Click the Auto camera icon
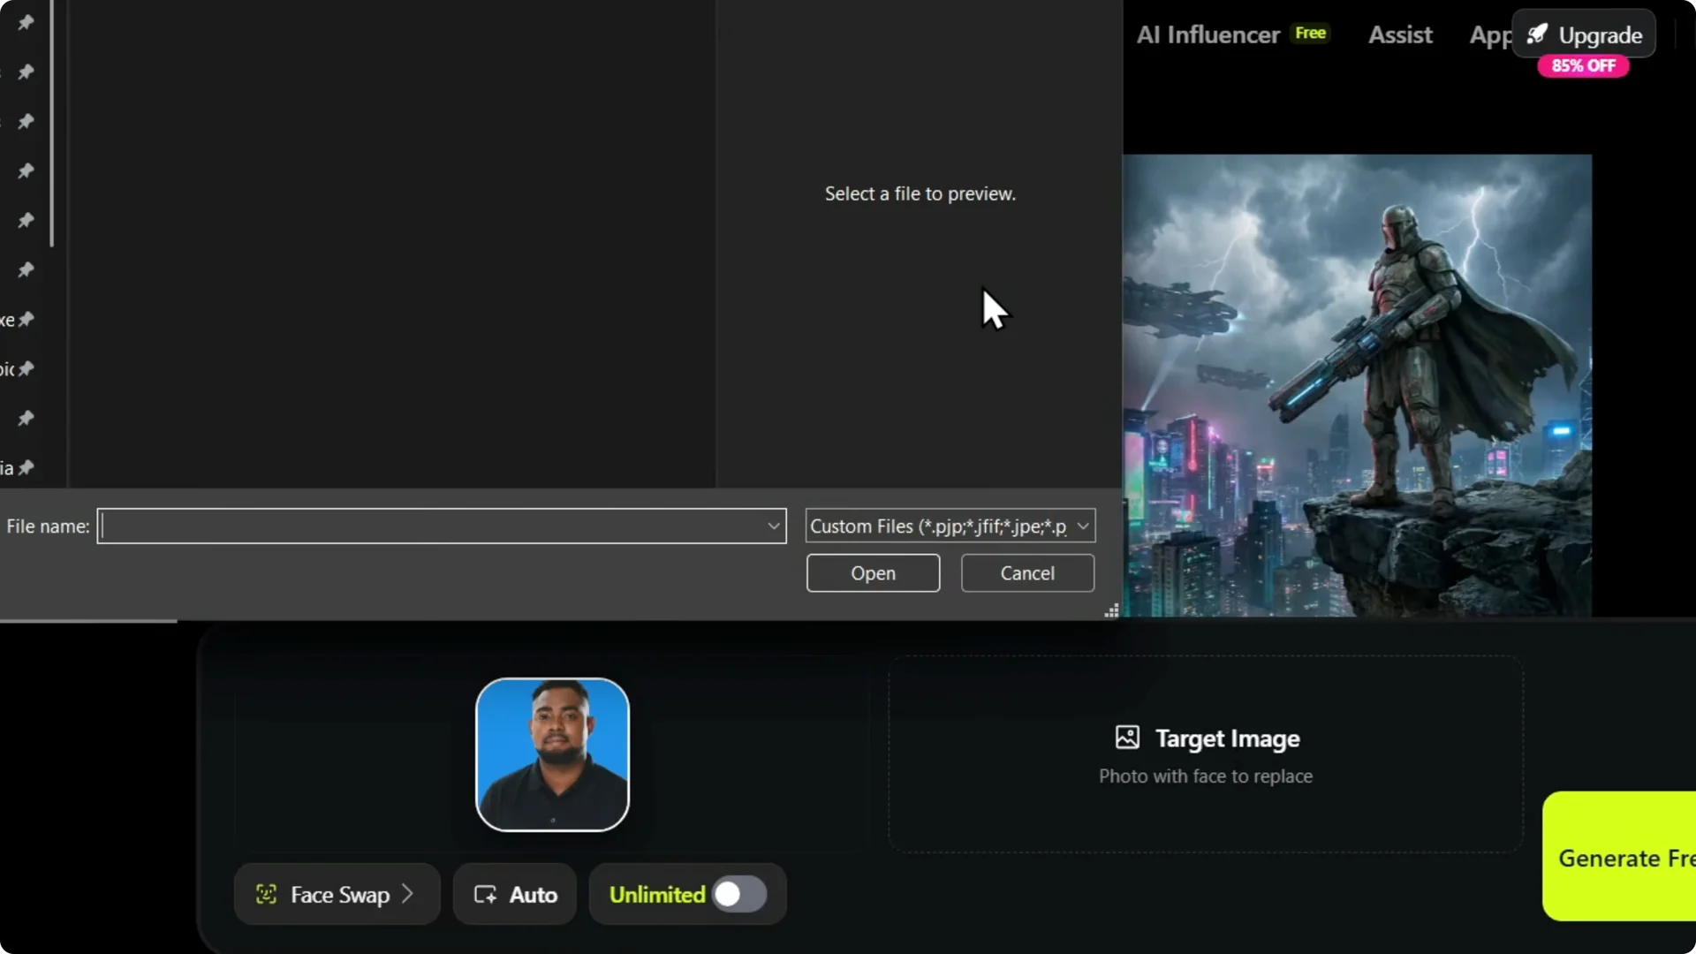 pos(484,894)
